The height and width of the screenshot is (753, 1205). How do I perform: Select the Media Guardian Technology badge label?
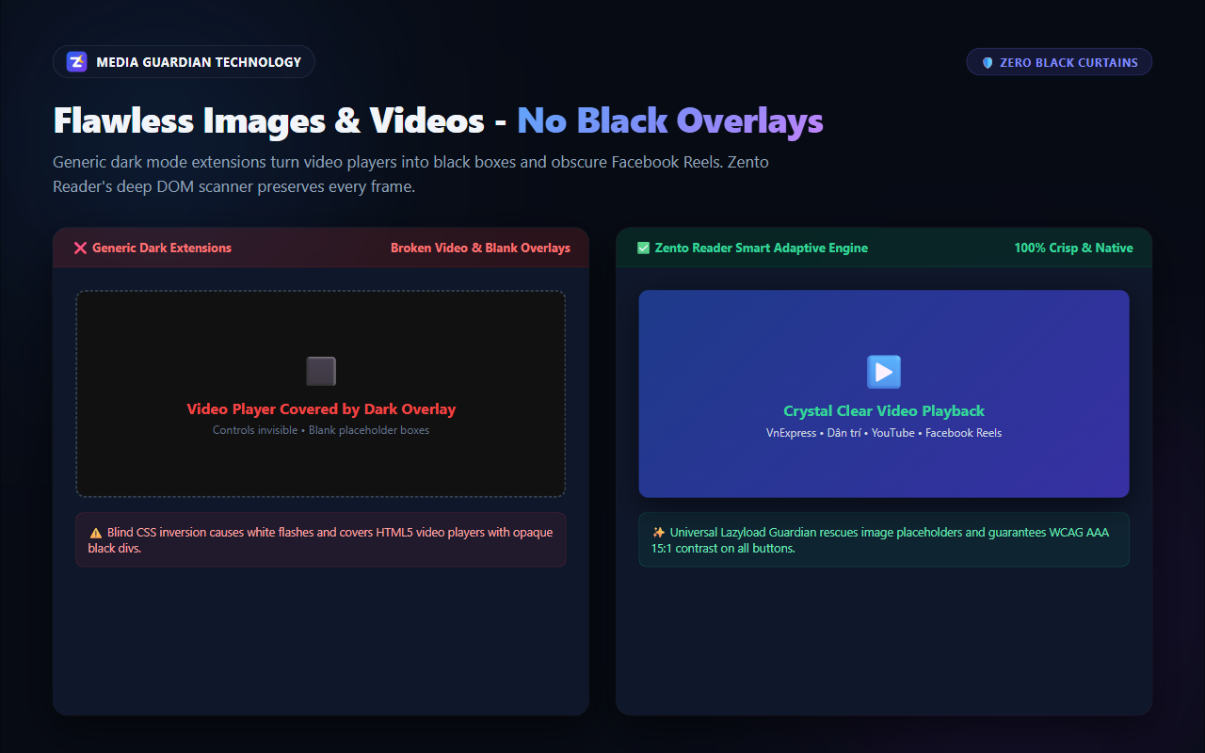click(199, 62)
